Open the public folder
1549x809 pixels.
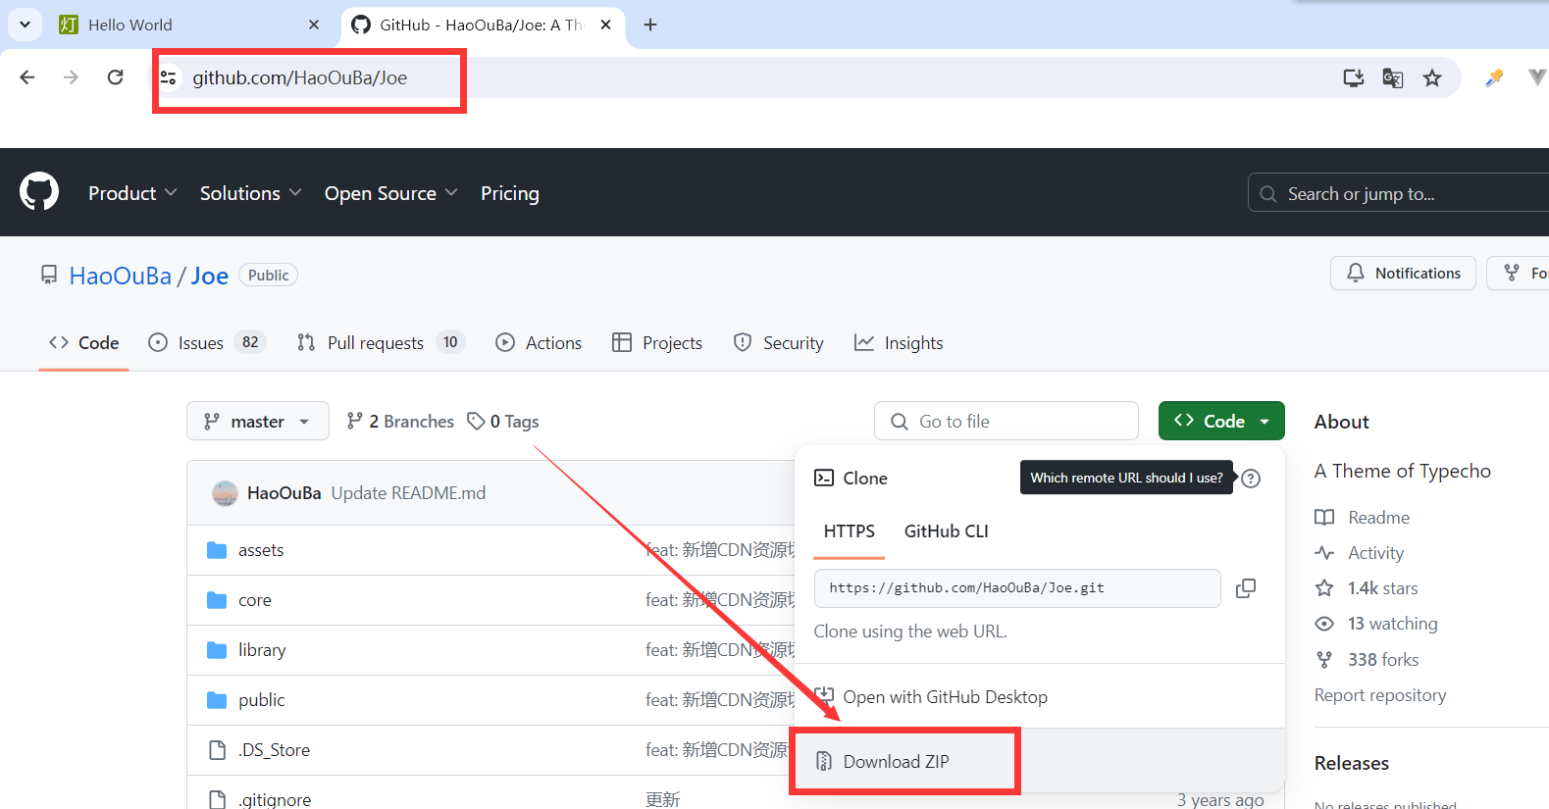click(262, 700)
